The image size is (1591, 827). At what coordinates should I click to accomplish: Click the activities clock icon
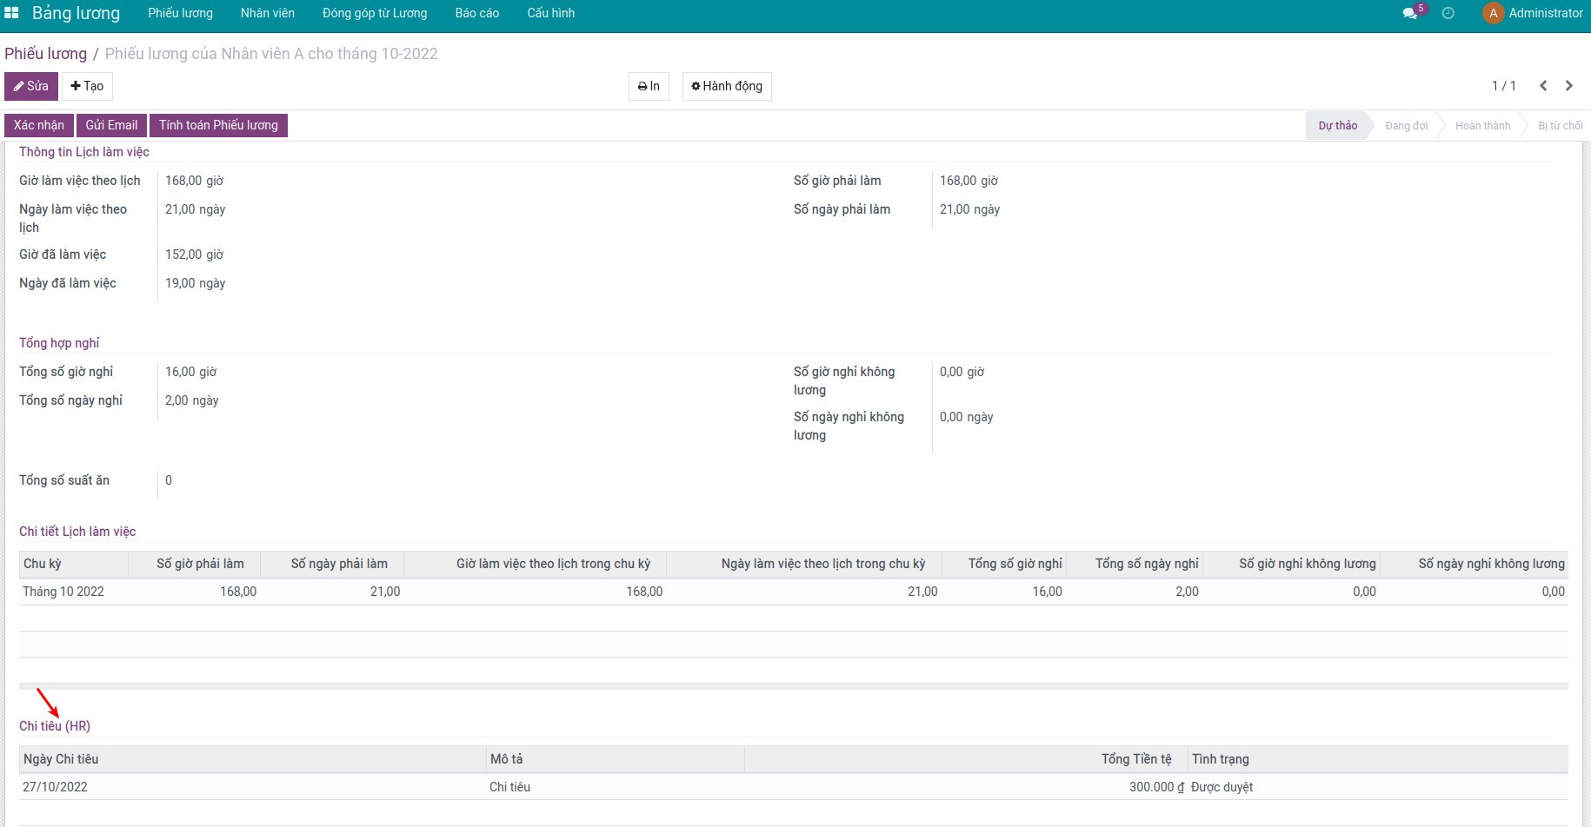pyautogui.click(x=1448, y=13)
